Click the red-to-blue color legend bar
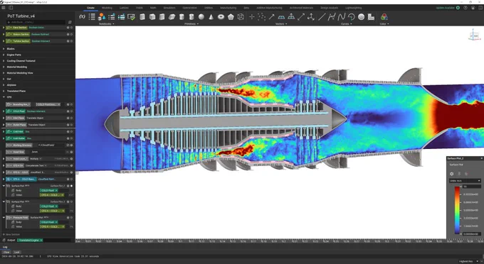 457,211
